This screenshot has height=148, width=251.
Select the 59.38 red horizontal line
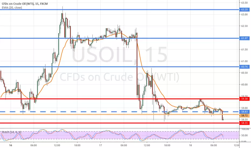[120, 99]
